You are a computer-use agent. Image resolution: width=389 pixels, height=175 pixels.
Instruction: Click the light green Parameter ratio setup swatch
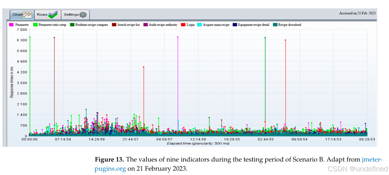tap(35, 25)
